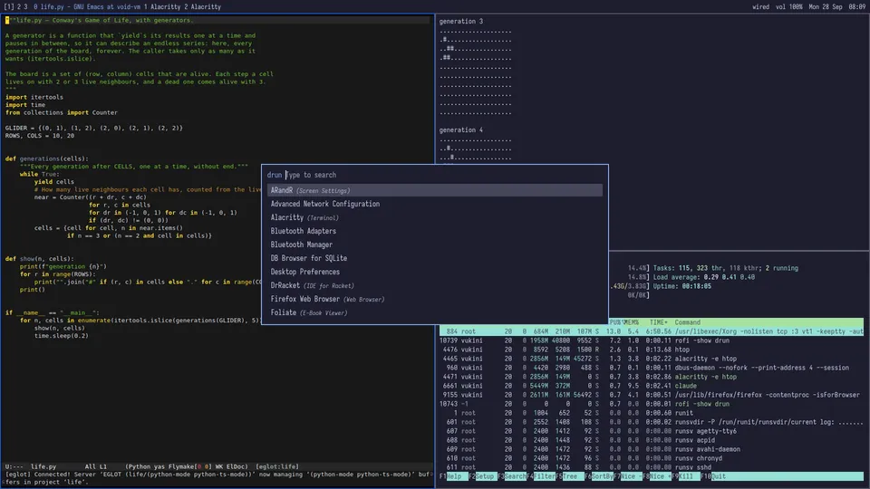The image size is (870, 489).
Task: Toggle htop F5 Tree view
Action: [570, 476]
